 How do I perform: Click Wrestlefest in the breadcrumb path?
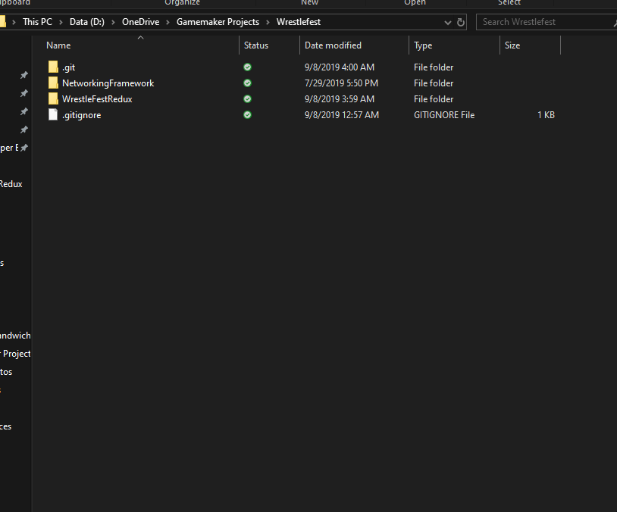point(299,22)
